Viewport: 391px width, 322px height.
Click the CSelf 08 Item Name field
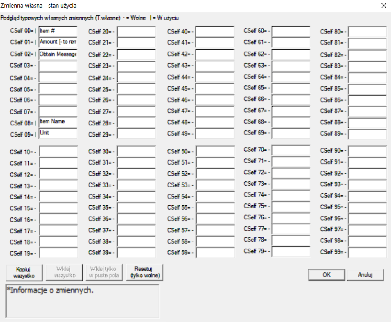(x=58, y=122)
